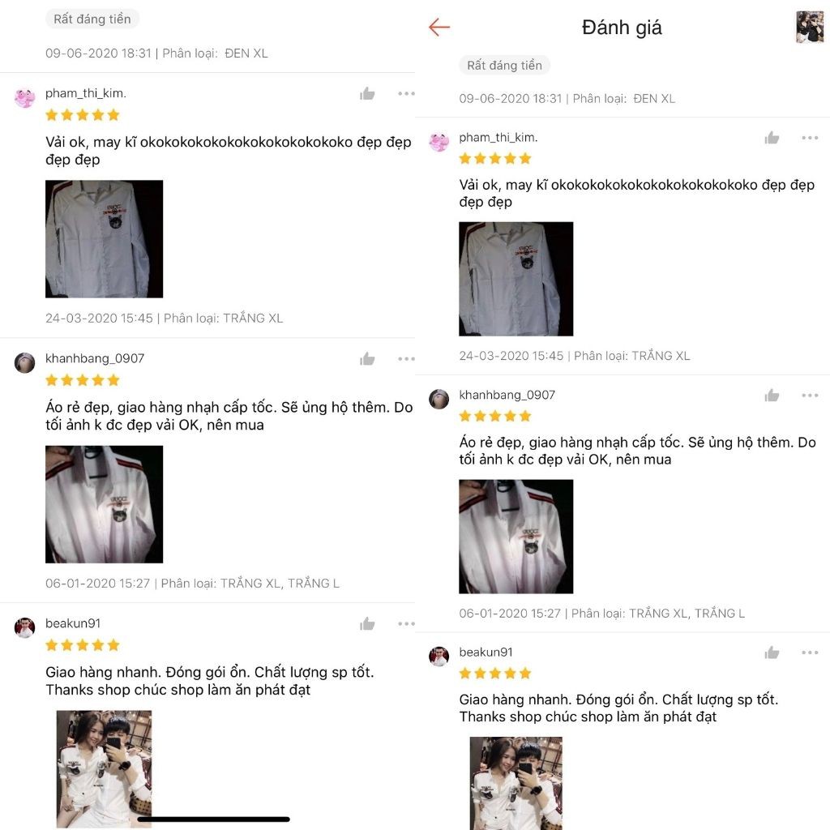Like pham_thi_kim review in right panel
The width and height of the screenshot is (830, 830).
[x=772, y=138]
